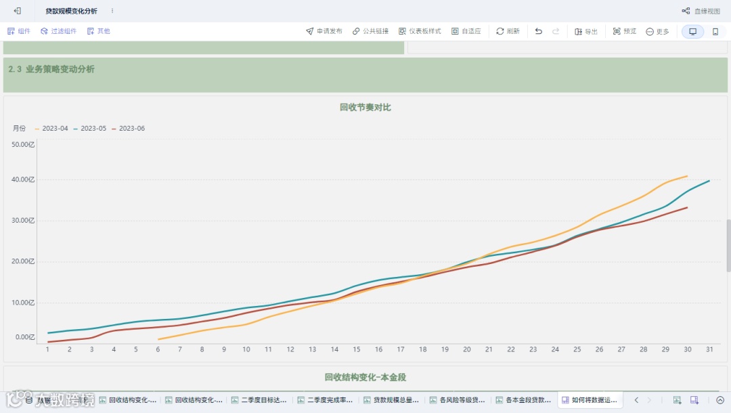This screenshot has height=413, width=731.
Task: Select the active 如何将数据运 dashboard tab
Action: 590,400
